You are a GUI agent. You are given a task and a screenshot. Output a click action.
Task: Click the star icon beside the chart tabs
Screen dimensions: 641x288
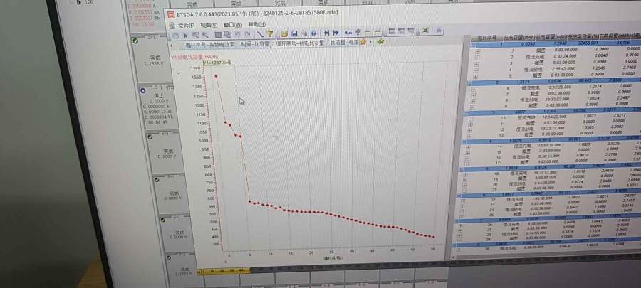[363, 43]
